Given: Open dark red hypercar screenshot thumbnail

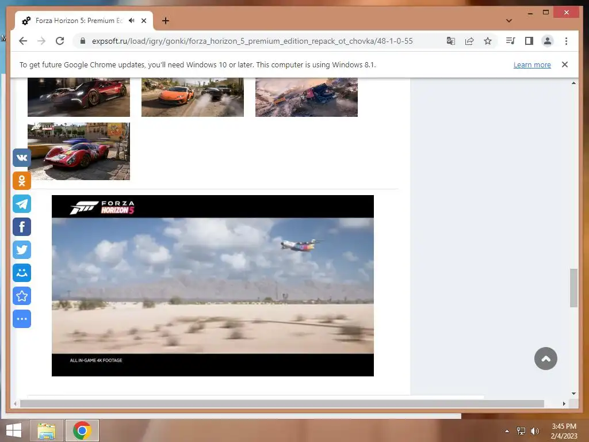Looking at the screenshot, I should pyautogui.click(x=79, y=97).
